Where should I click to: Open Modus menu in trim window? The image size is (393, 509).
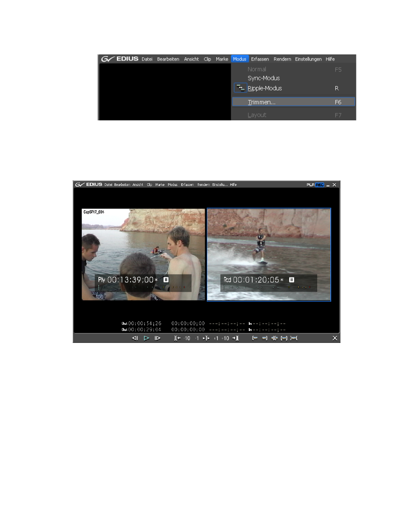pos(173,185)
